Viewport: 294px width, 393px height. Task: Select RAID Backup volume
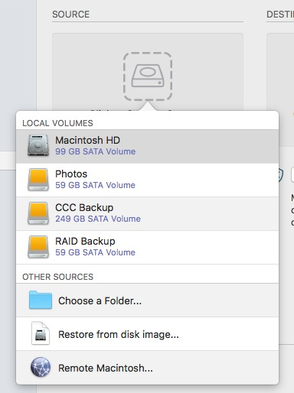[x=147, y=247]
